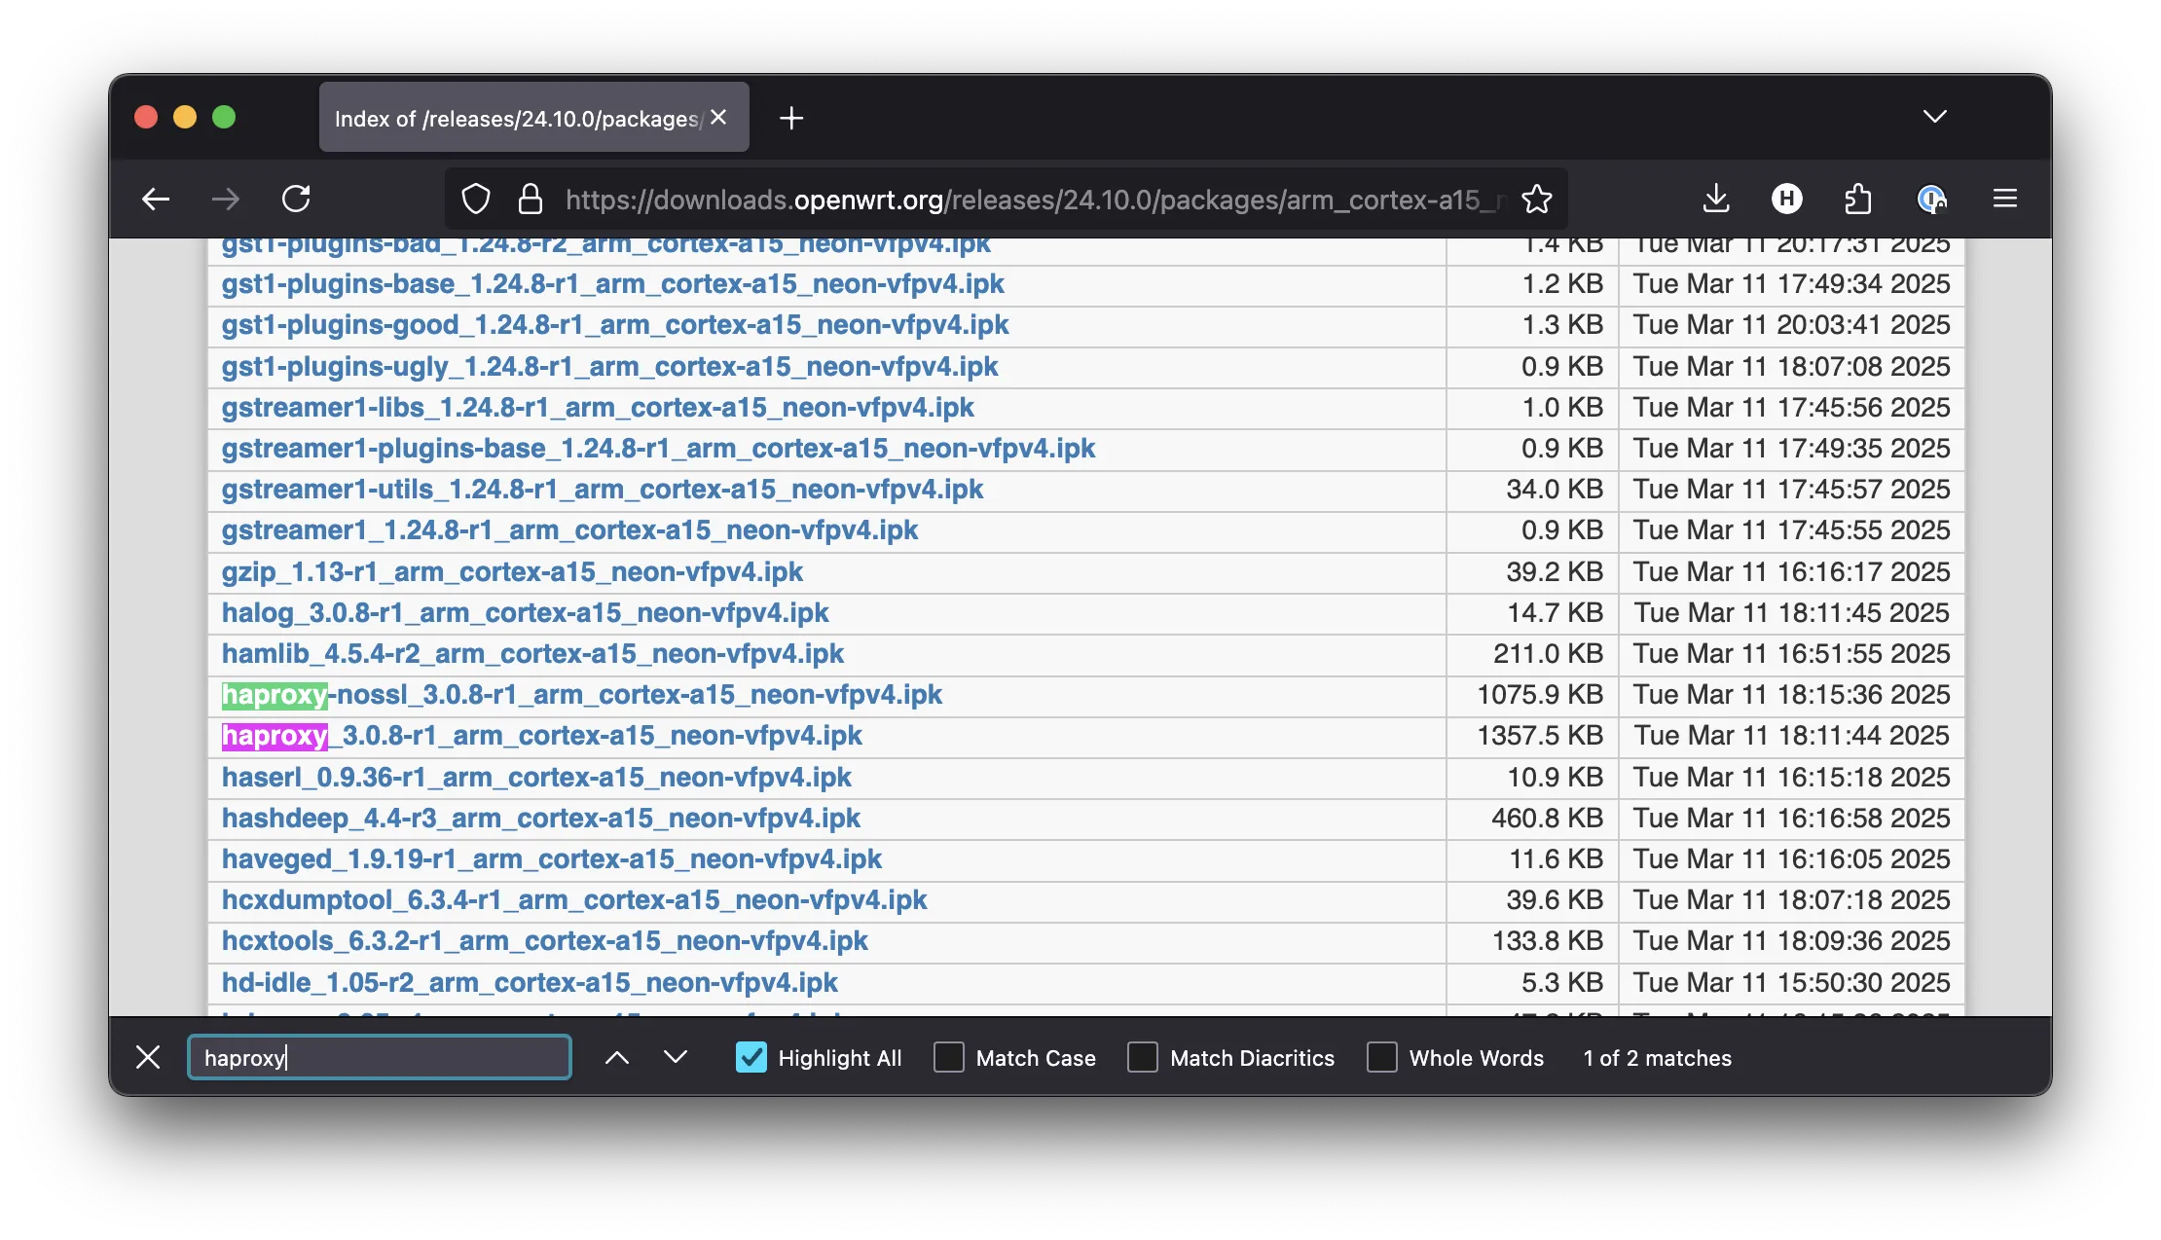The image size is (2161, 1240).
Task: Check the Match Diacritics box
Action: pyautogui.click(x=1143, y=1057)
